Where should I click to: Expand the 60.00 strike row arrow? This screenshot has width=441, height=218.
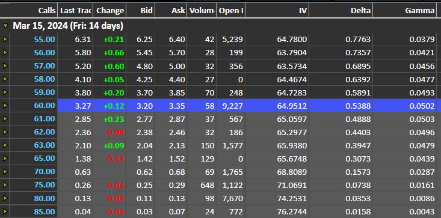pos(5,106)
